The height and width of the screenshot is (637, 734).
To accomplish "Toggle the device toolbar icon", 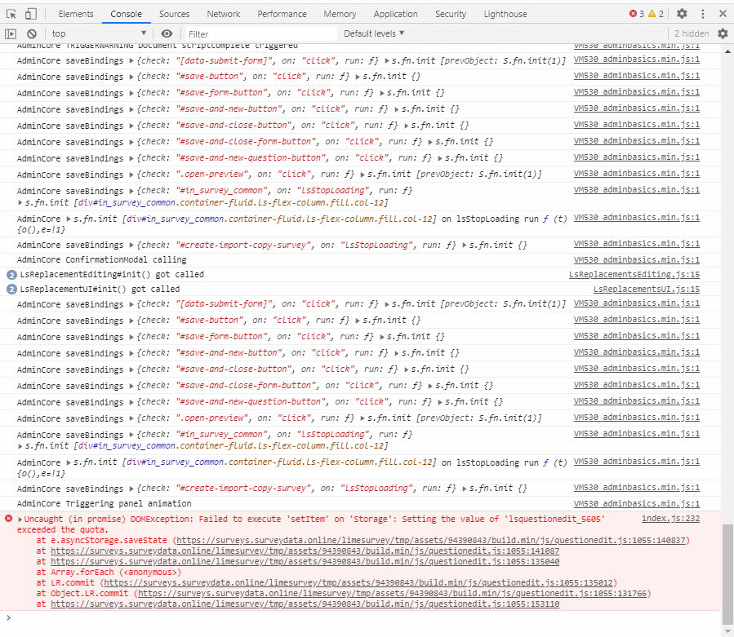I will pyautogui.click(x=30, y=14).
